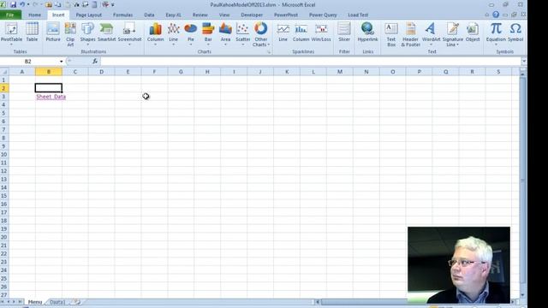
Task: Select column D header
Action: [x=101, y=72]
